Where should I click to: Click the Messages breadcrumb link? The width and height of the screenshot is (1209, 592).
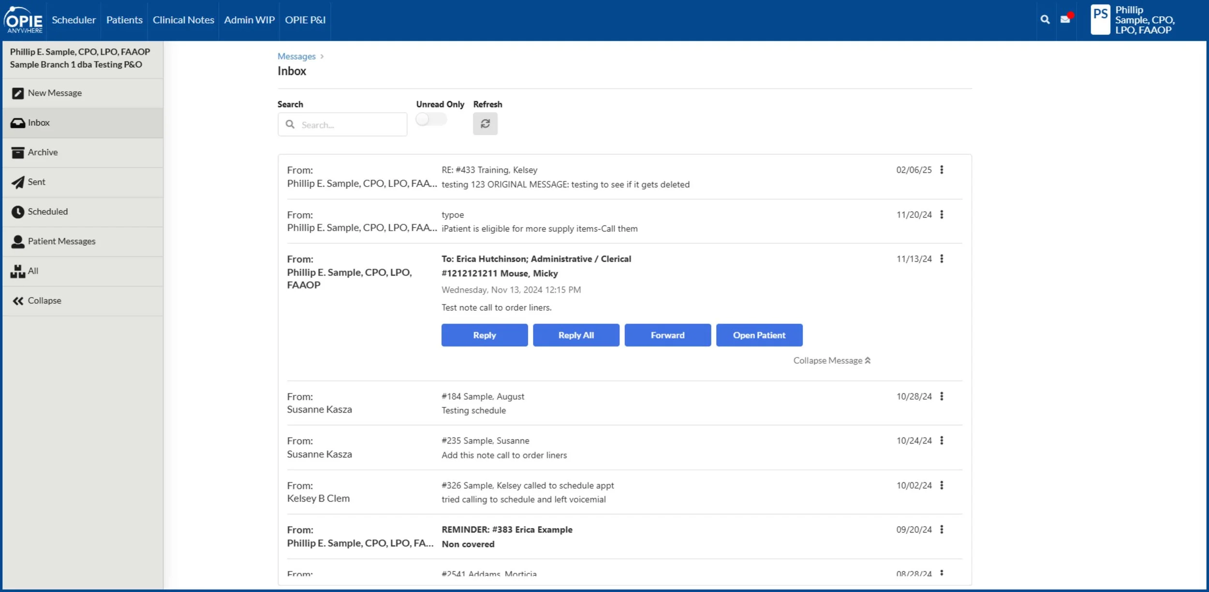pyautogui.click(x=296, y=57)
